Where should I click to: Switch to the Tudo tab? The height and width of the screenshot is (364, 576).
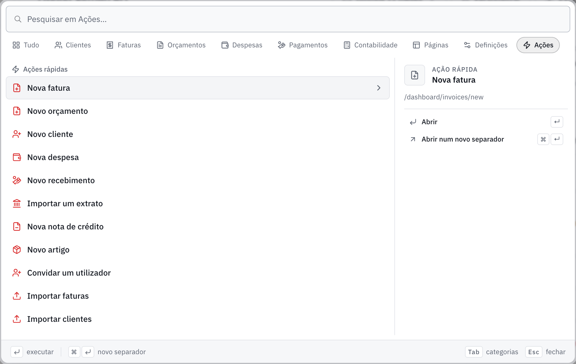pos(26,45)
